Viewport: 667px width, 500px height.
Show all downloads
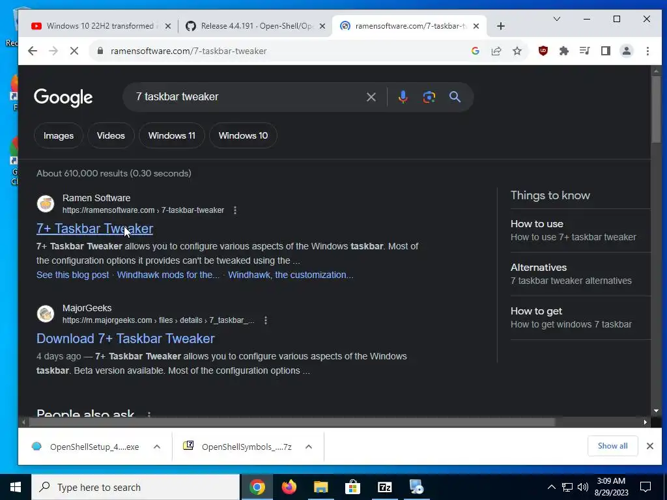click(x=612, y=446)
